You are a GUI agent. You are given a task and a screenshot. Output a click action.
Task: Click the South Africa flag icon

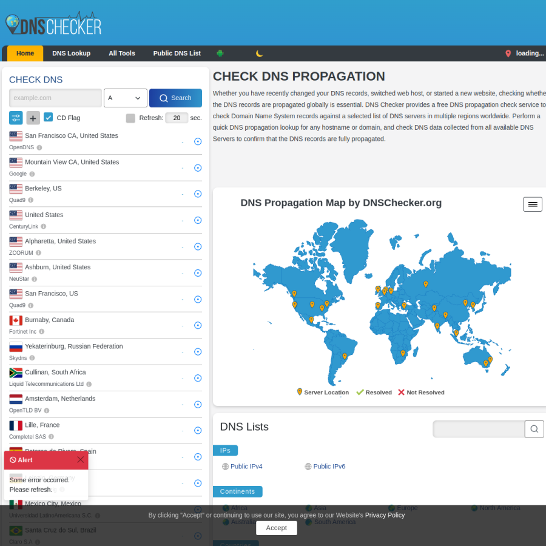click(x=16, y=373)
